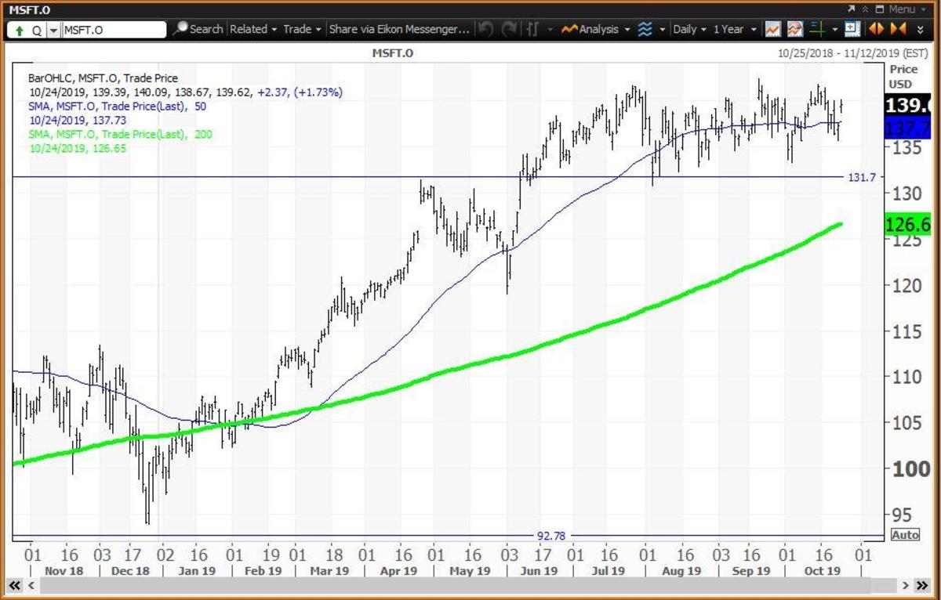The height and width of the screenshot is (600, 941).
Task: Click the 92.78 horizontal line label
Action: tap(551, 536)
